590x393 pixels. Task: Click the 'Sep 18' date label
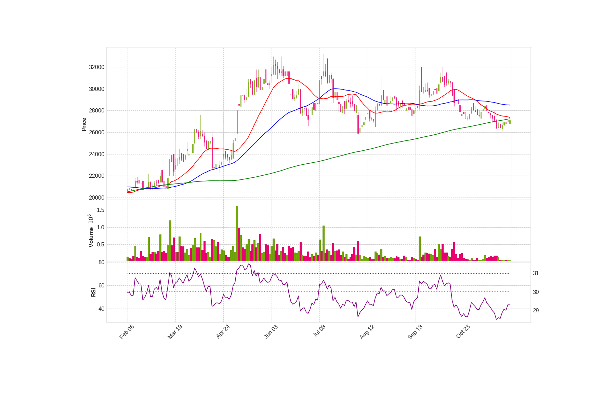coord(415,332)
